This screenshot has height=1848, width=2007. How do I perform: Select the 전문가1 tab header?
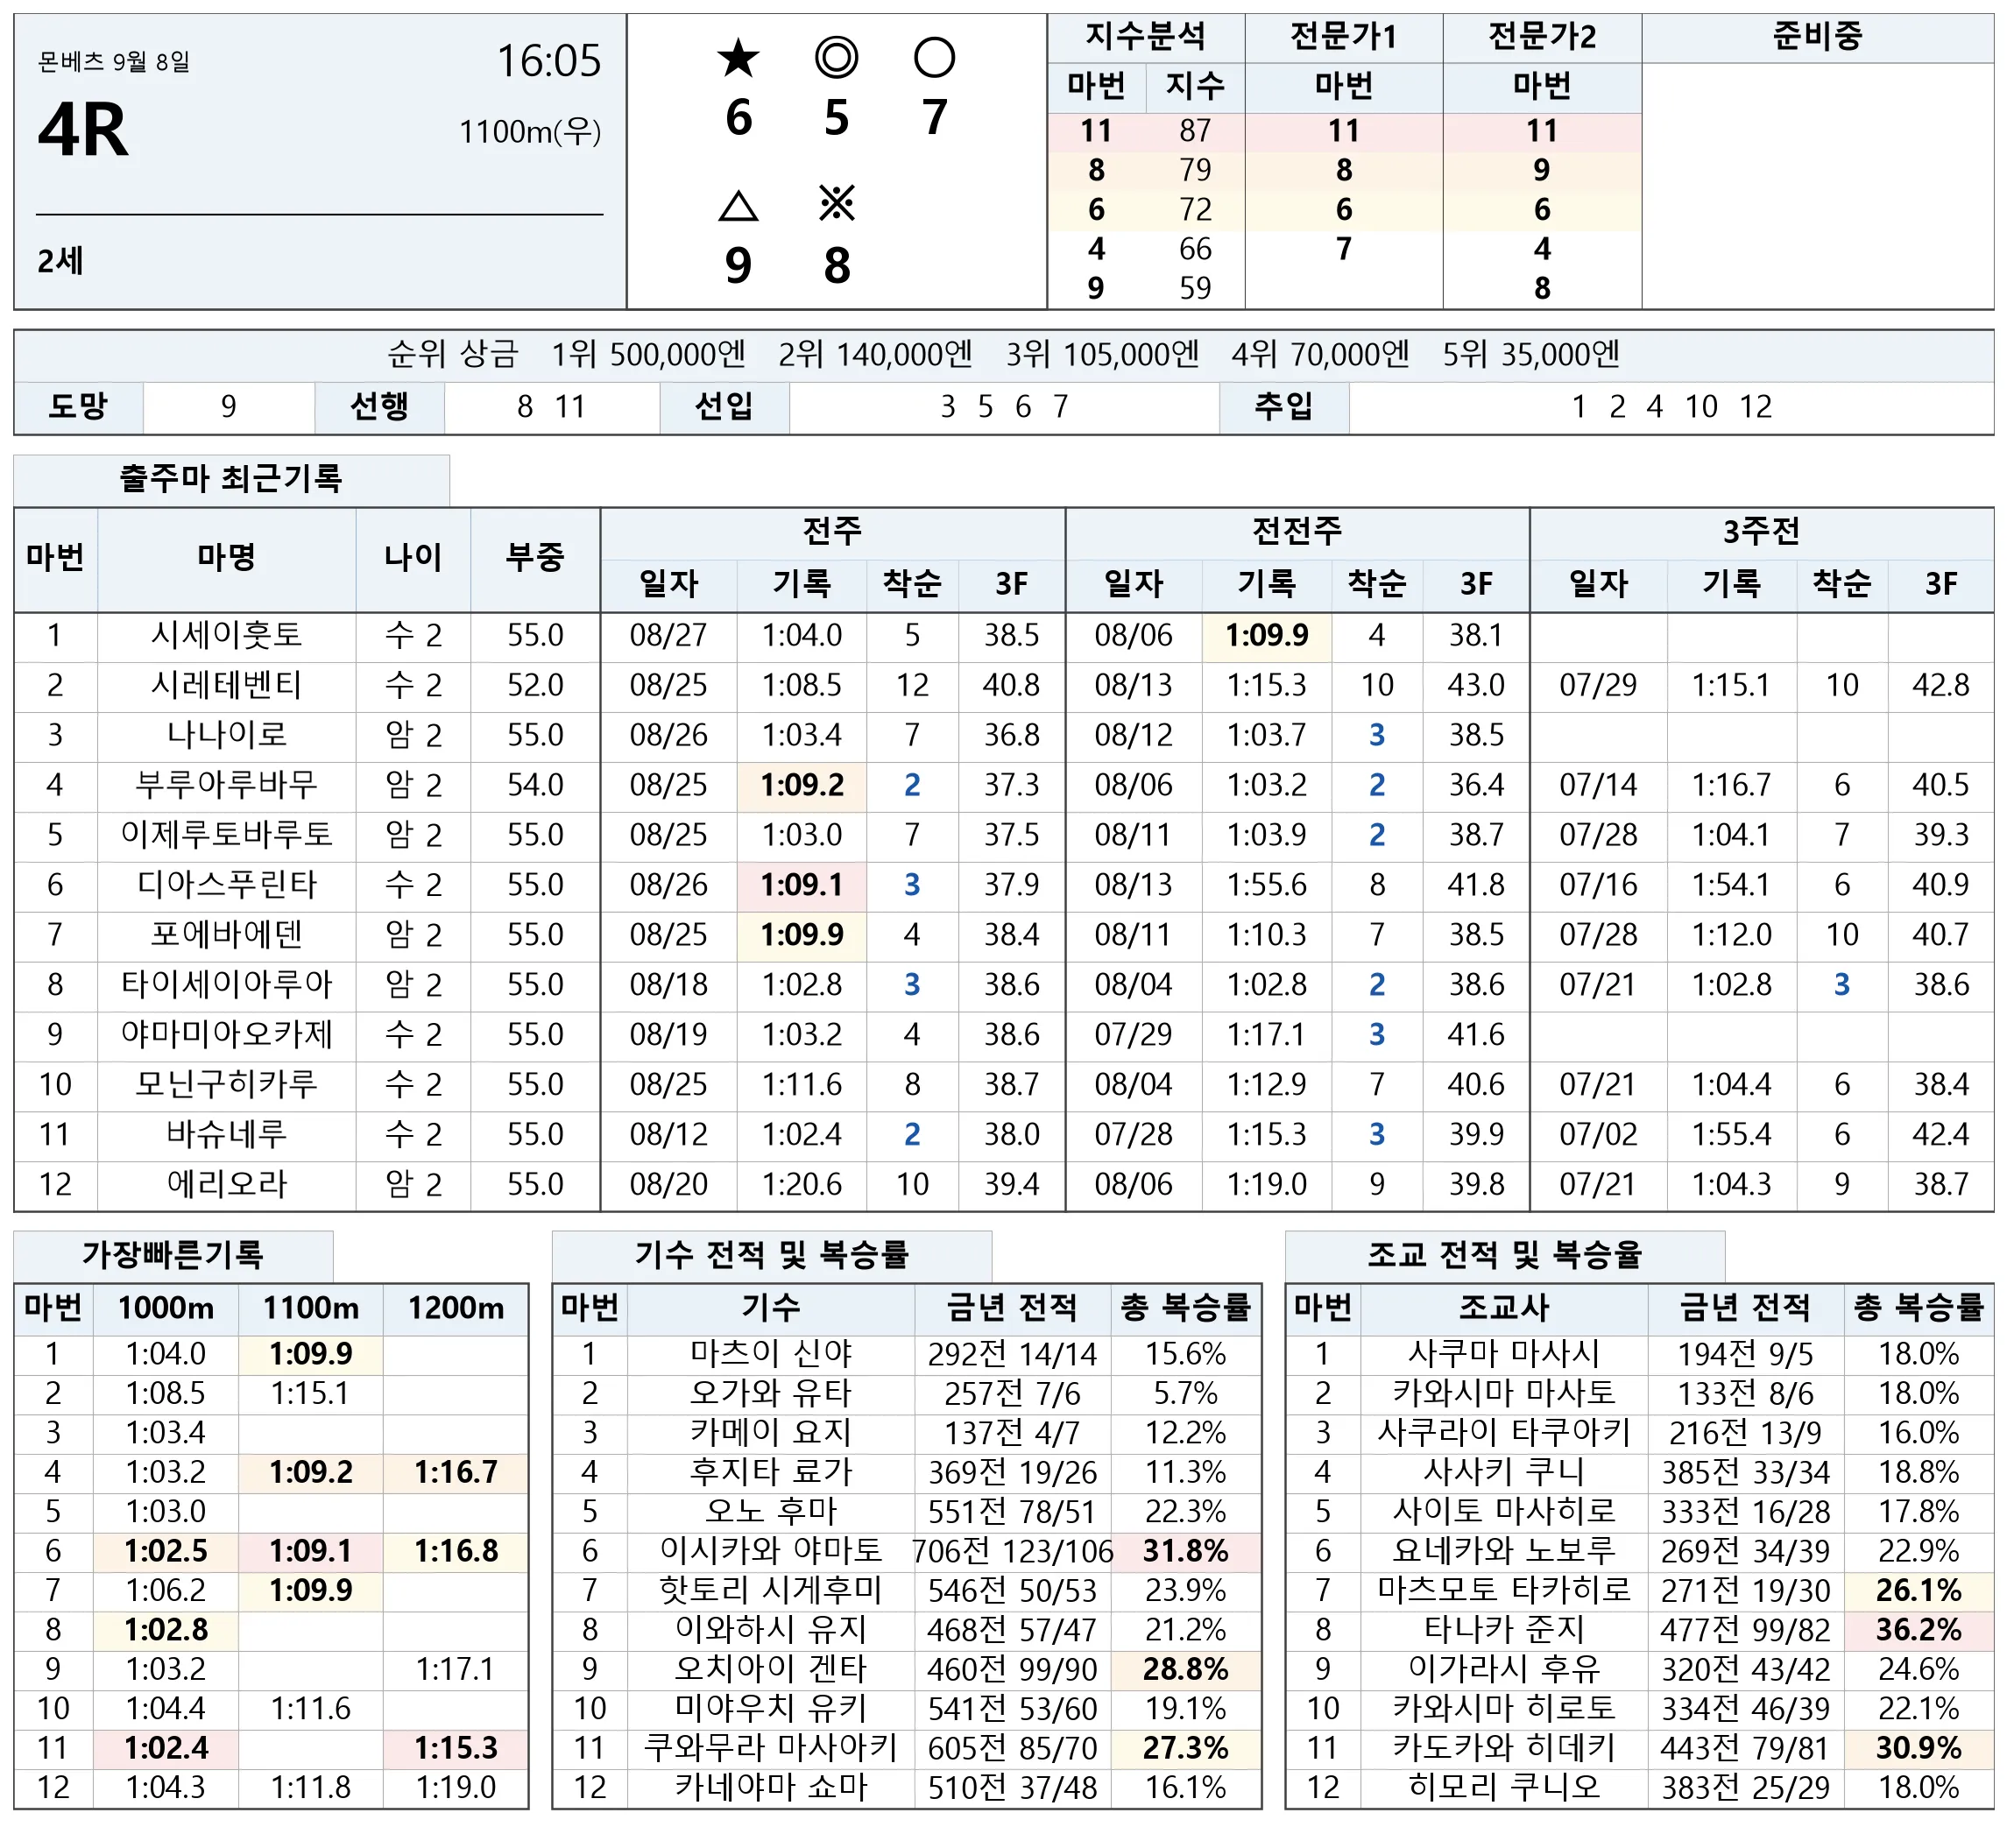[x=1343, y=37]
